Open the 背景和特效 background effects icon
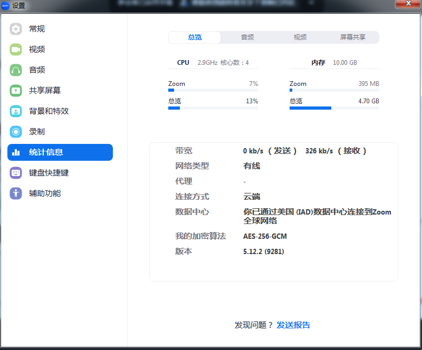Viewport: 422px width, 350px height. coord(16,111)
